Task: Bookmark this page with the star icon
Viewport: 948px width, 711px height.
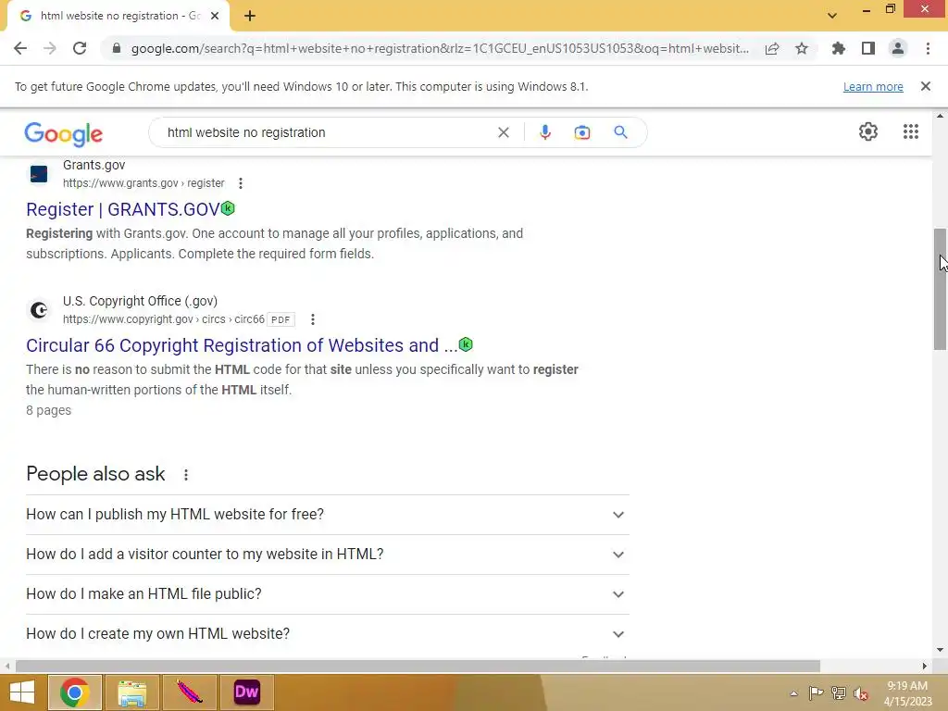Action: click(x=802, y=48)
